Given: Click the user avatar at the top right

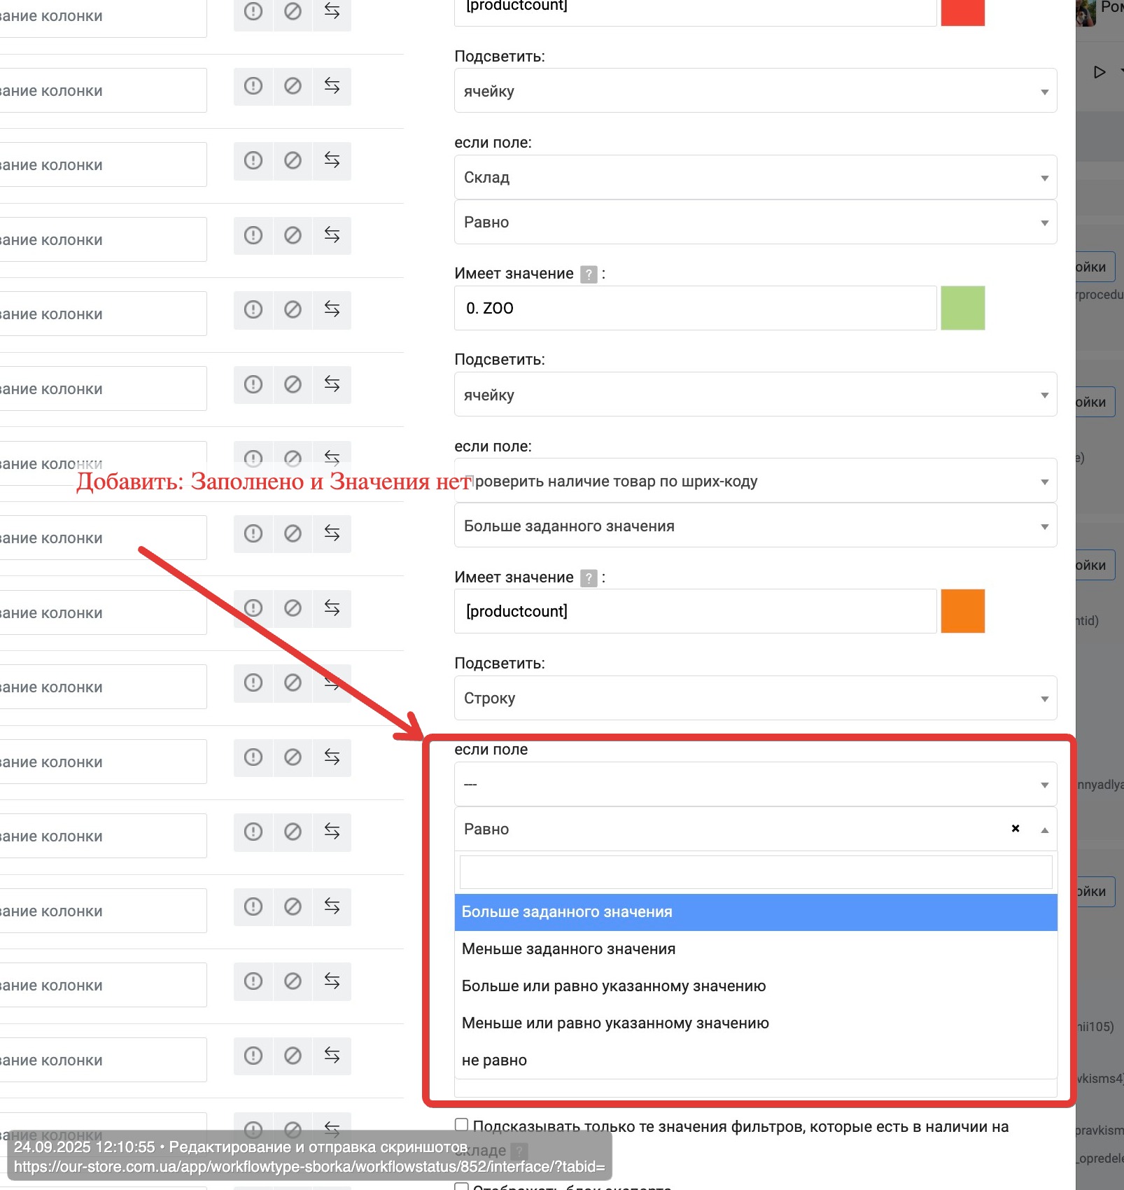Looking at the screenshot, I should (1086, 13).
